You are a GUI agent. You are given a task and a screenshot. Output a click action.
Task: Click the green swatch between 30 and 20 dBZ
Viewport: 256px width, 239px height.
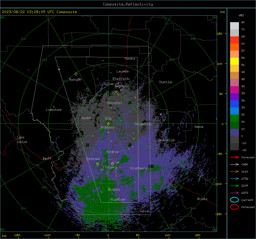[x=234, y=118]
